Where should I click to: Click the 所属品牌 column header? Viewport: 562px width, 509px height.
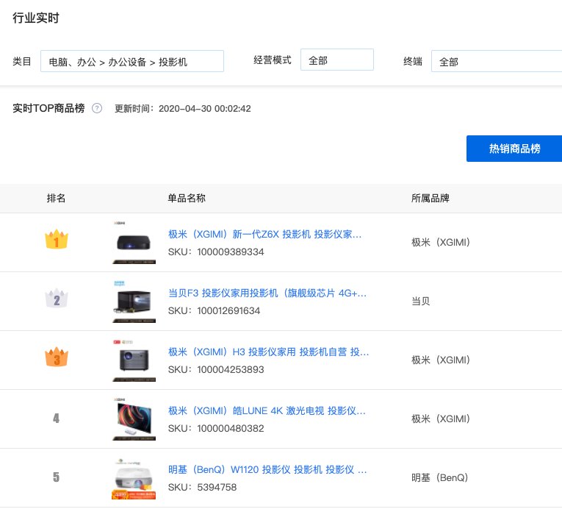pyautogui.click(x=431, y=199)
